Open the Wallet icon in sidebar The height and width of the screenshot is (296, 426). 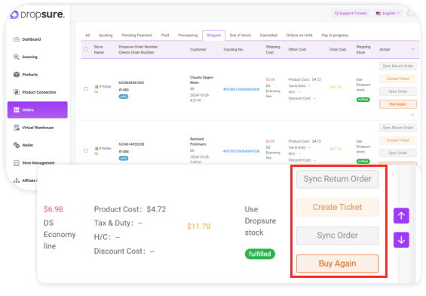pyautogui.click(x=17, y=145)
